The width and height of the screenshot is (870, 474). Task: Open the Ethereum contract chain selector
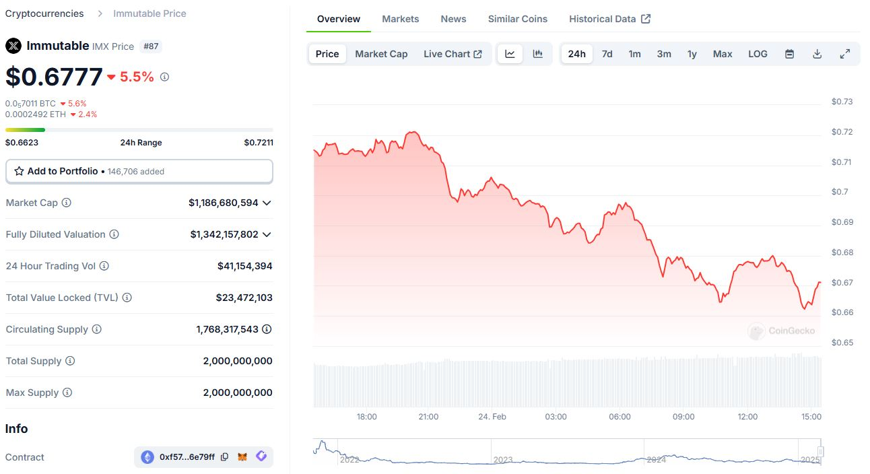(x=147, y=457)
